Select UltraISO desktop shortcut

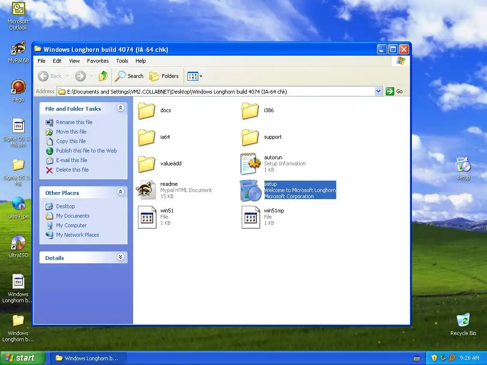[x=19, y=247]
